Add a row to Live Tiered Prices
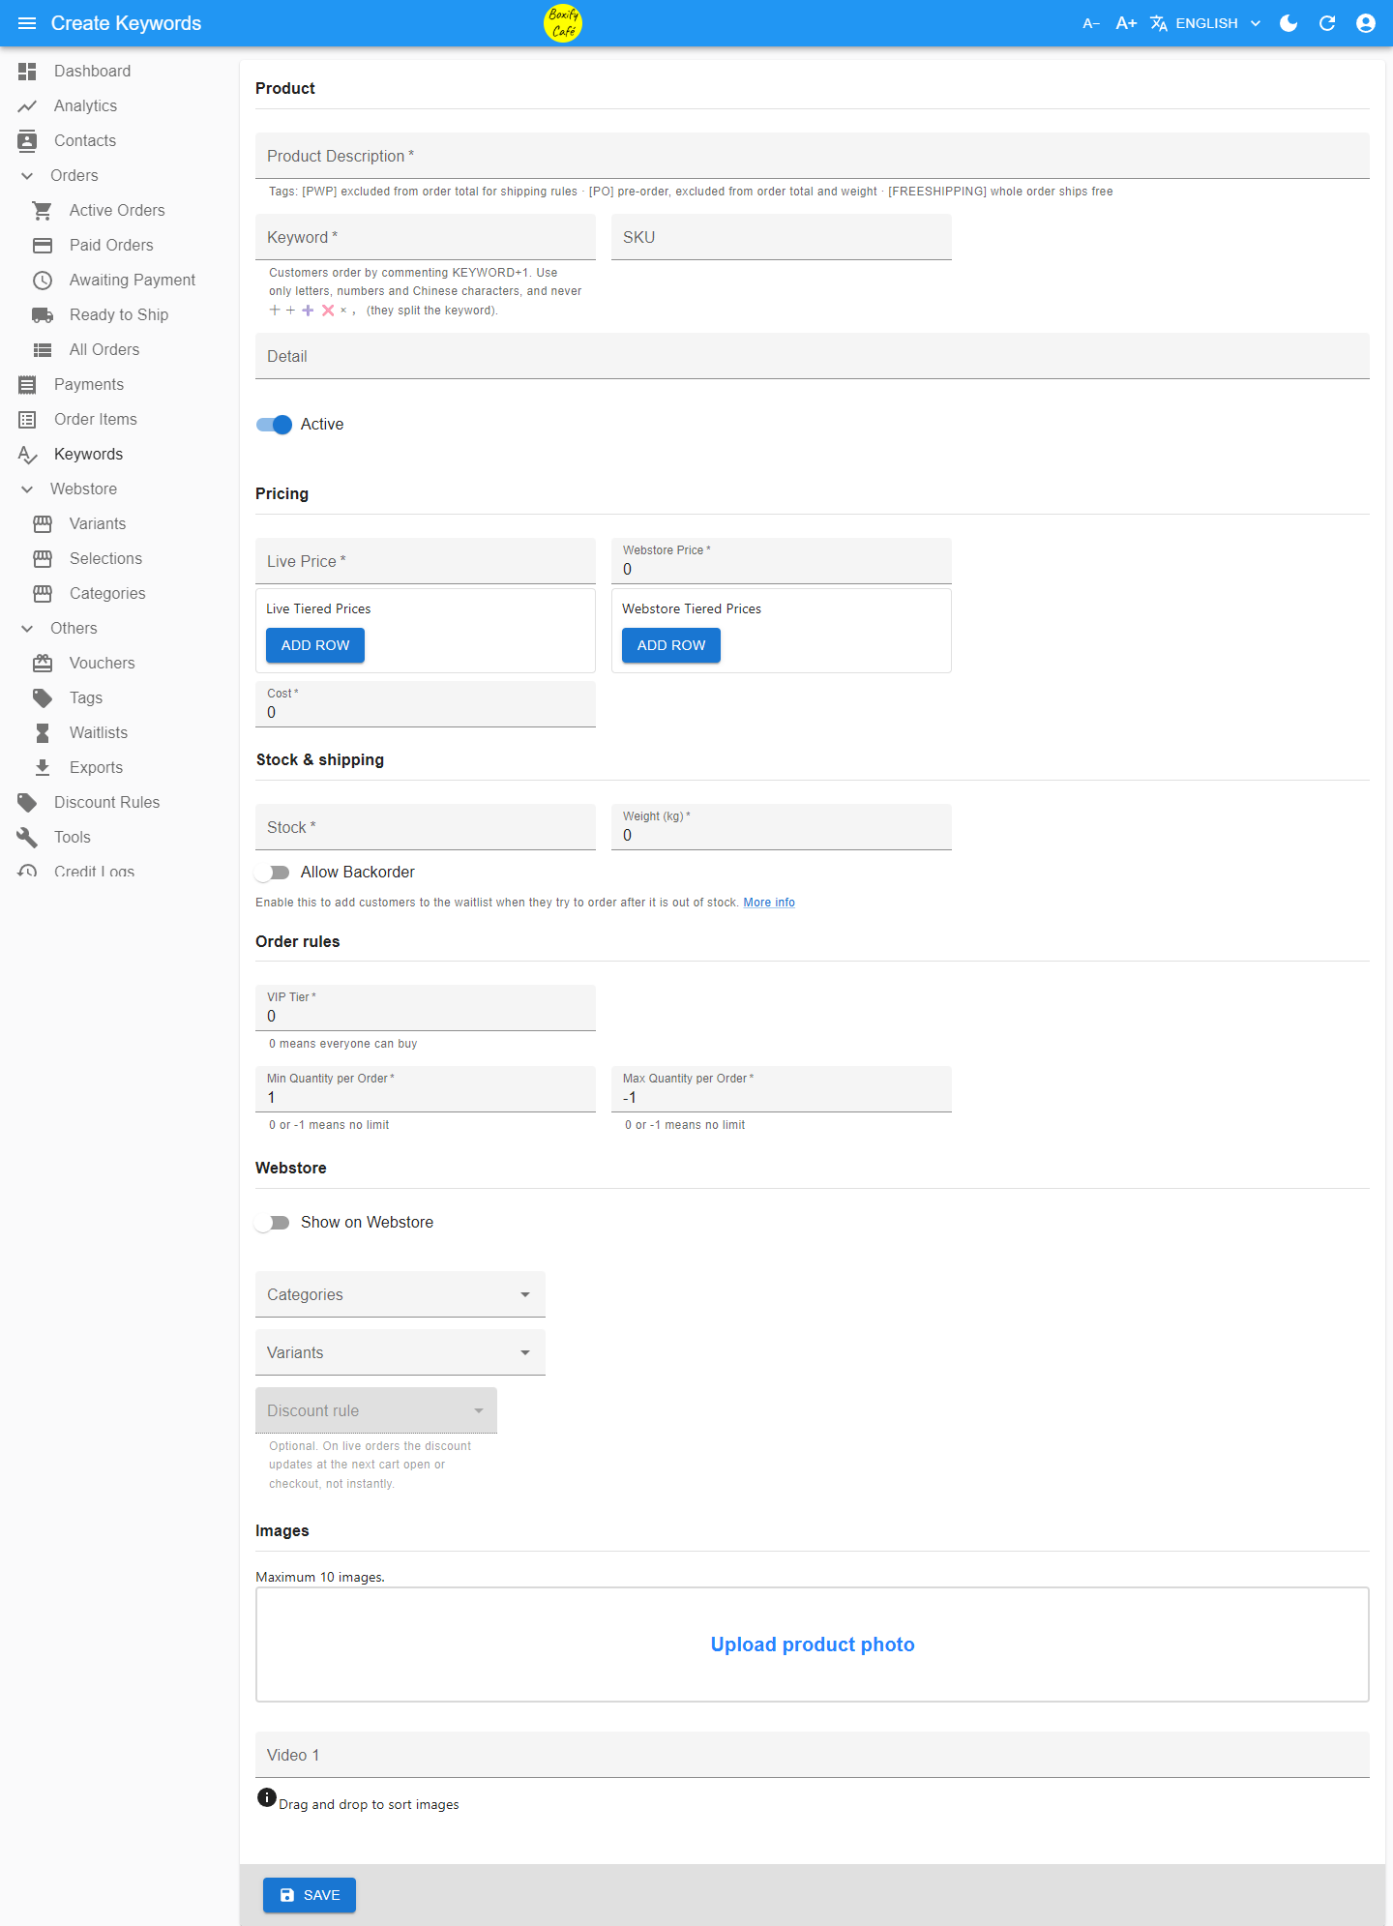 tap(315, 645)
